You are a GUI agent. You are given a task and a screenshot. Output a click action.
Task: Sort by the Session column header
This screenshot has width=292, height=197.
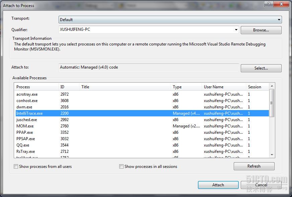[258, 87]
